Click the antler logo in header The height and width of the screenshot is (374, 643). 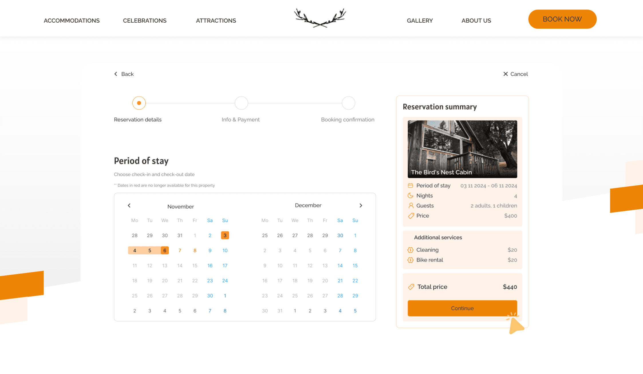coord(320,18)
